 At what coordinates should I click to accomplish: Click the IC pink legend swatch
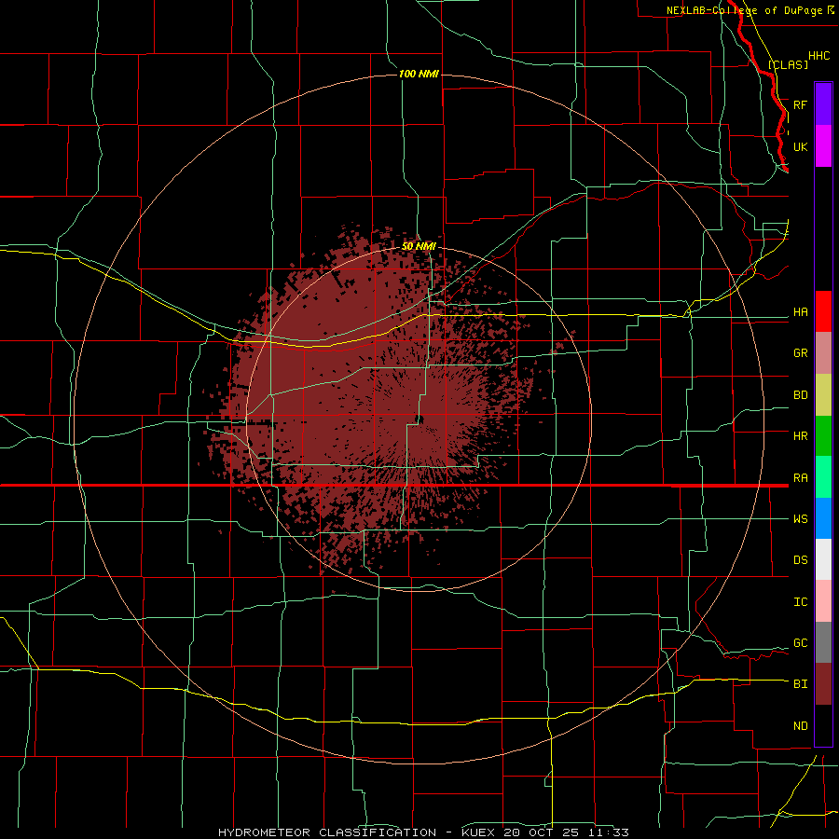pos(823,601)
